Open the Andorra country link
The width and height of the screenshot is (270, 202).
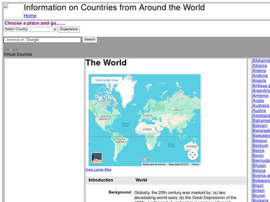pyautogui.click(x=260, y=76)
